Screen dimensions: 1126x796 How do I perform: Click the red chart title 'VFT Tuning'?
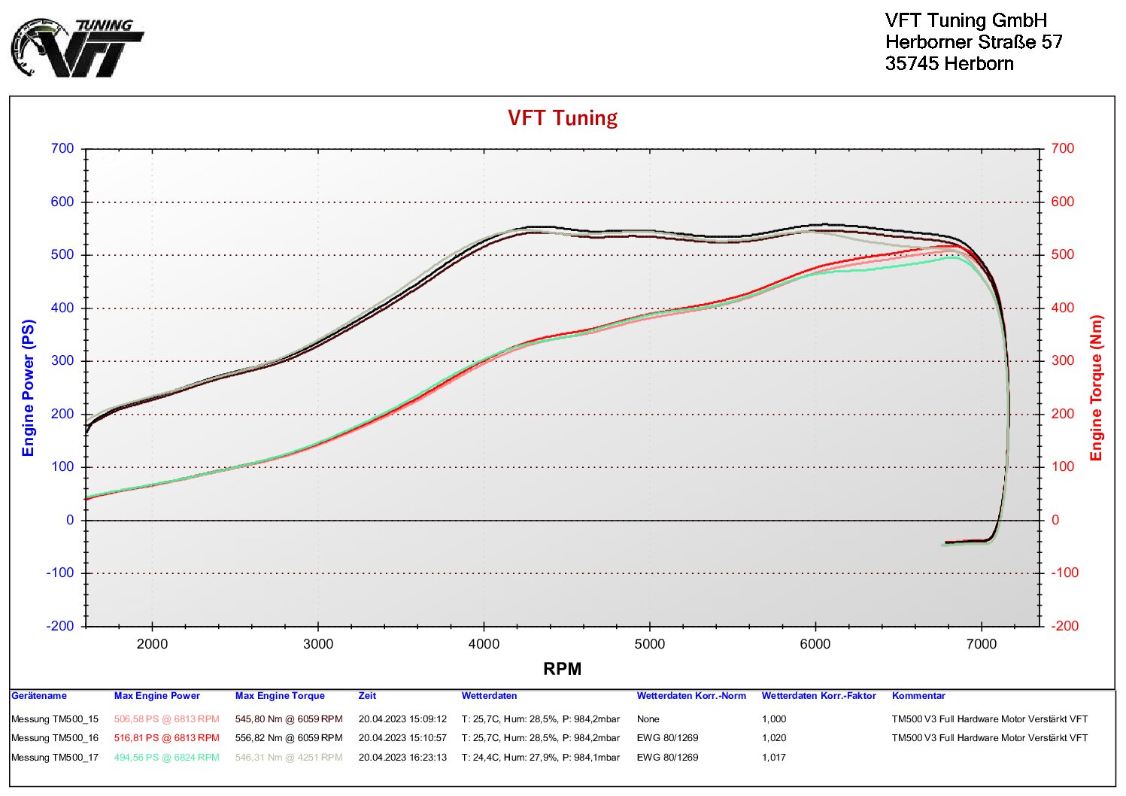click(x=563, y=117)
